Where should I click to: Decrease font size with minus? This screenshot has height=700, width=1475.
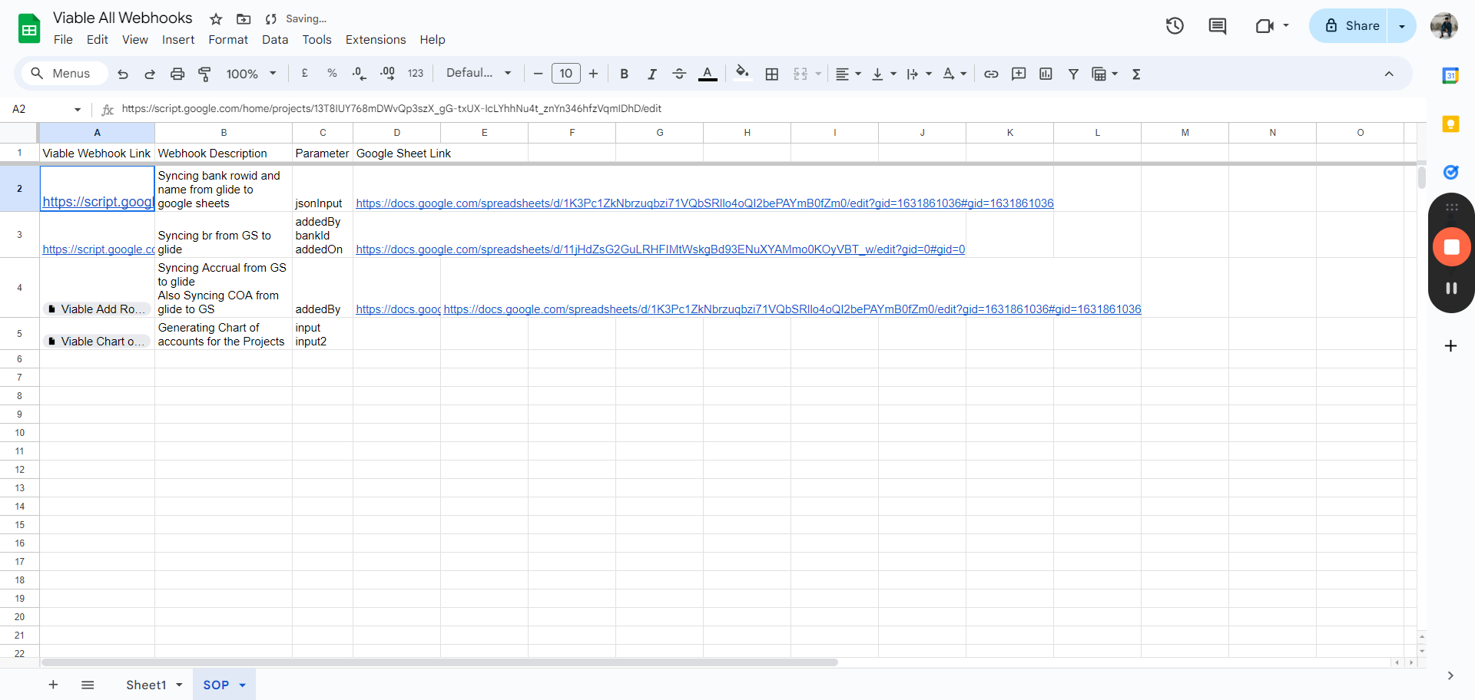538,74
